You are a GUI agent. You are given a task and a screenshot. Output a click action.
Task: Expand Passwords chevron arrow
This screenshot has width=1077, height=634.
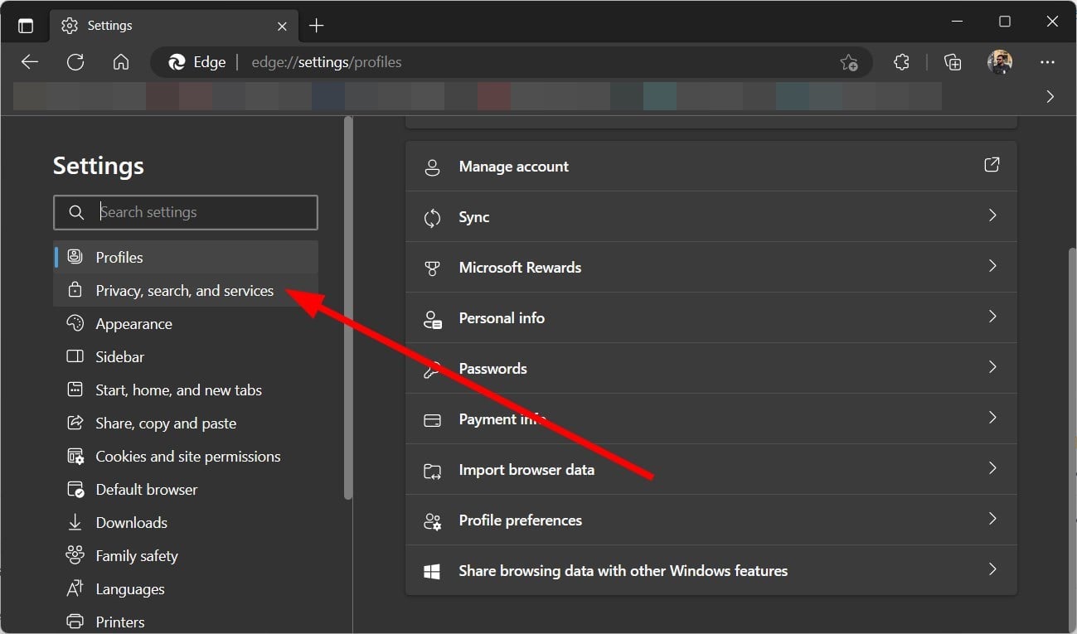(992, 367)
